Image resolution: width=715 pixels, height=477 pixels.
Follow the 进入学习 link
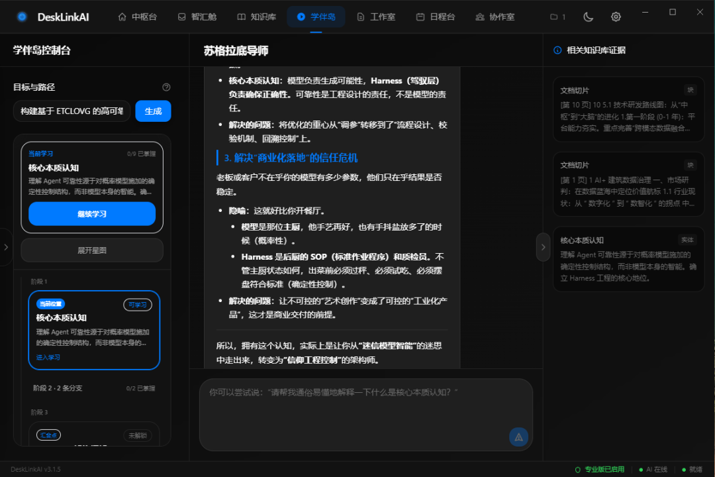(x=48, y=357)
